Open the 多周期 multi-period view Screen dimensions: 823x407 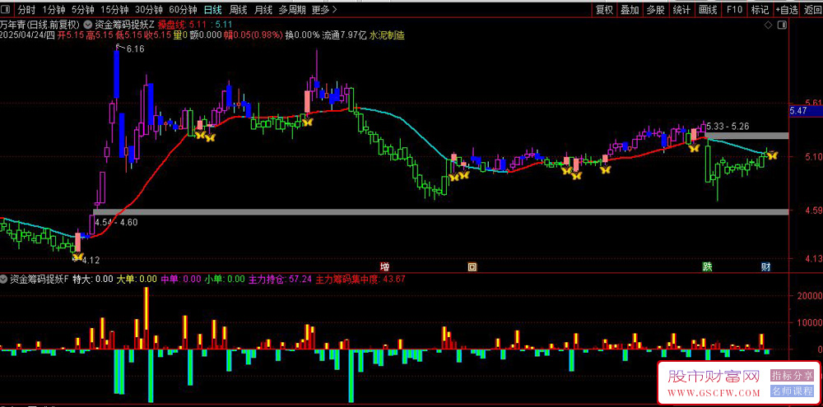[x=291, y=9]
